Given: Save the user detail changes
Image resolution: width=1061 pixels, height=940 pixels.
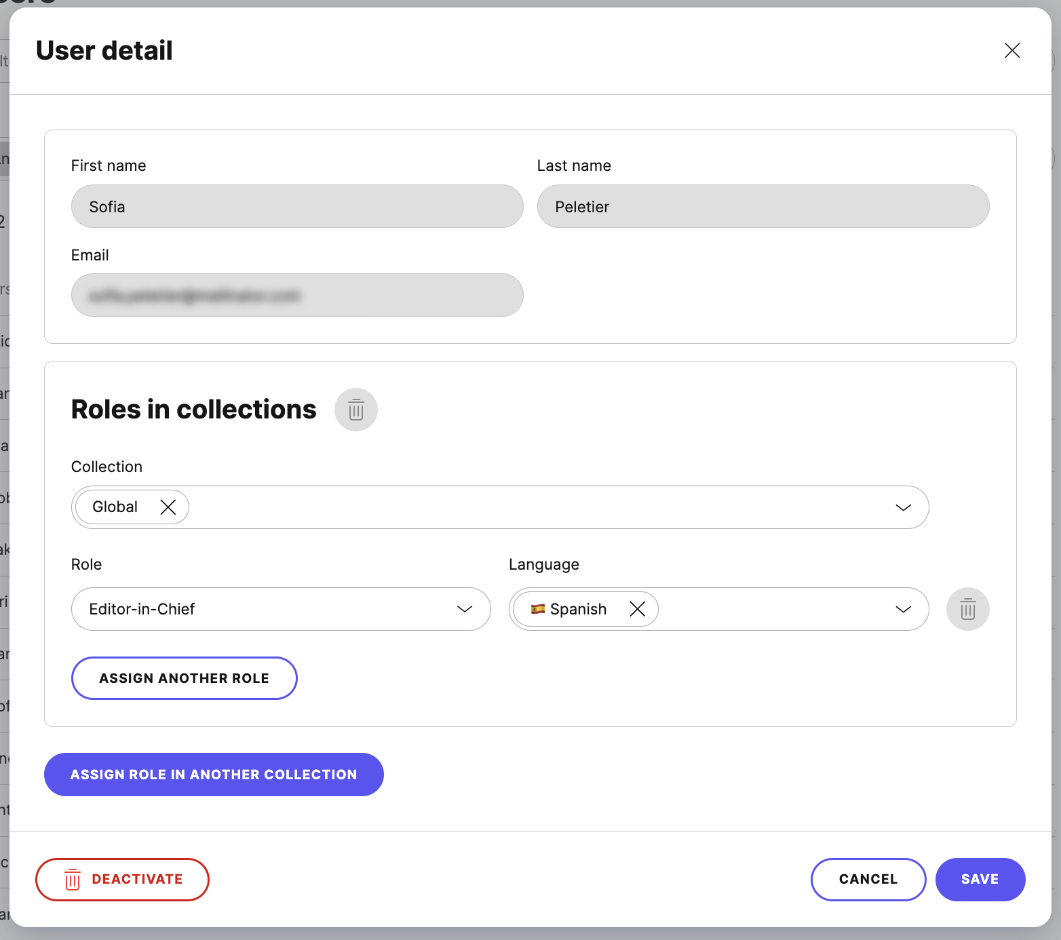Looking at the screenshot, I should click(x=980, y=879).
